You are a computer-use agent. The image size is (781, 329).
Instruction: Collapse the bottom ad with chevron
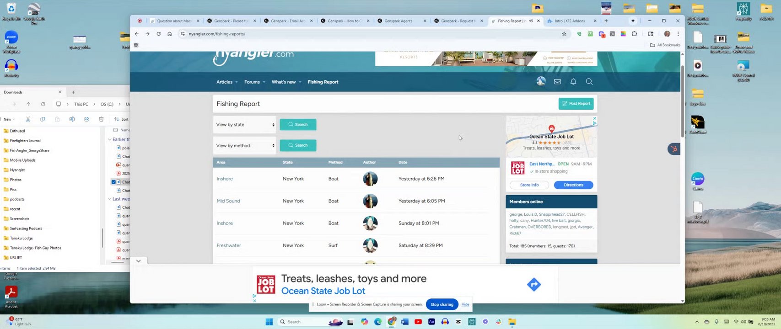pos(138,261)
